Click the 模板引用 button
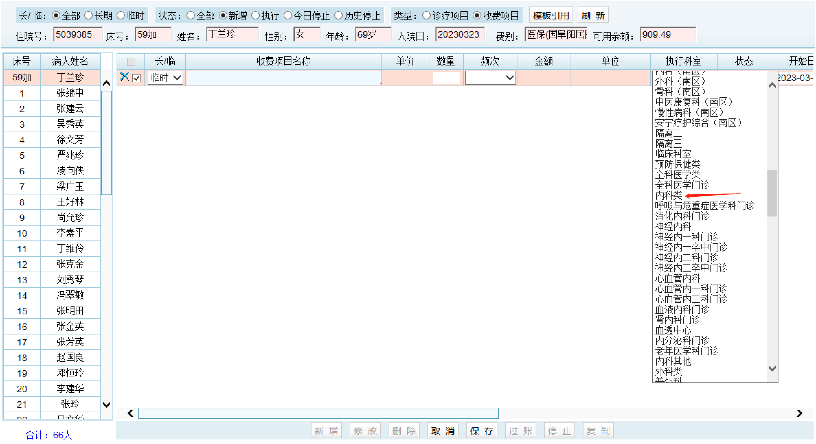 (x=551, y=16)
